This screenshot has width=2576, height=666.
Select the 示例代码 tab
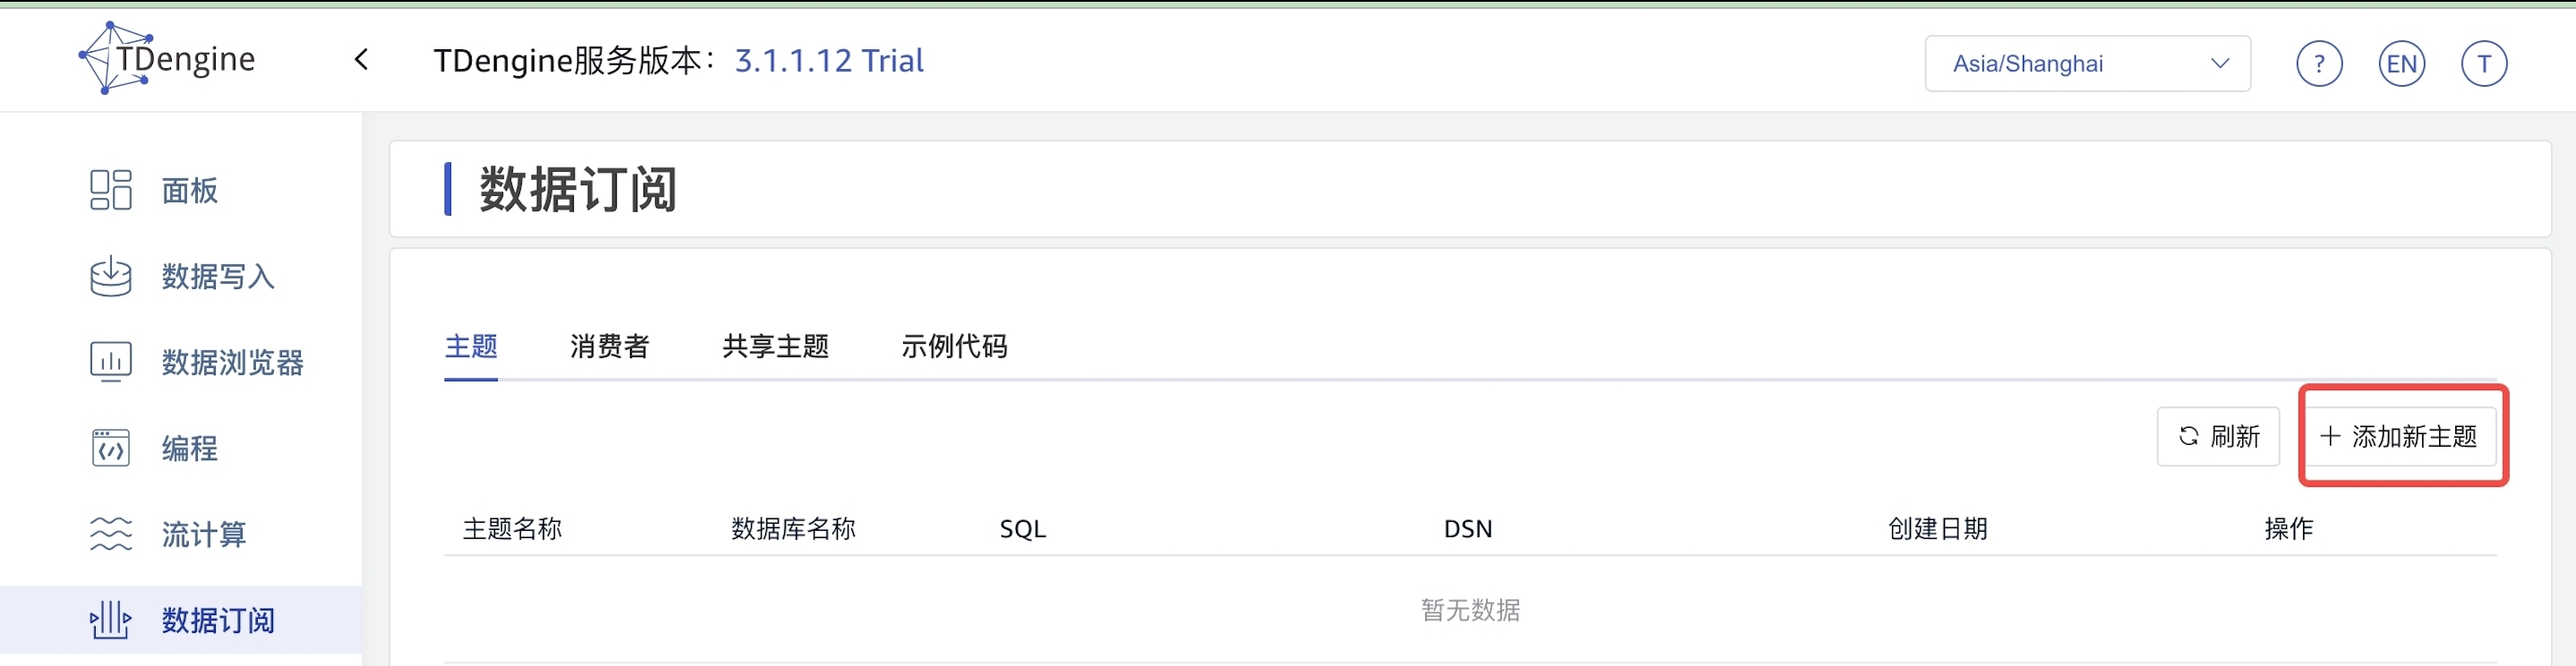tap(954, 347)
